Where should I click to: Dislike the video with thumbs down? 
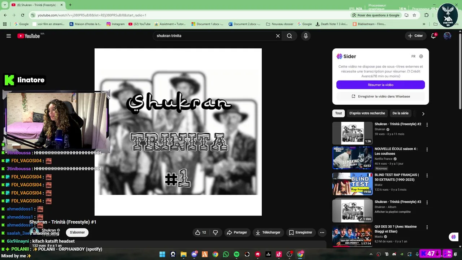[x=215, y=233]
